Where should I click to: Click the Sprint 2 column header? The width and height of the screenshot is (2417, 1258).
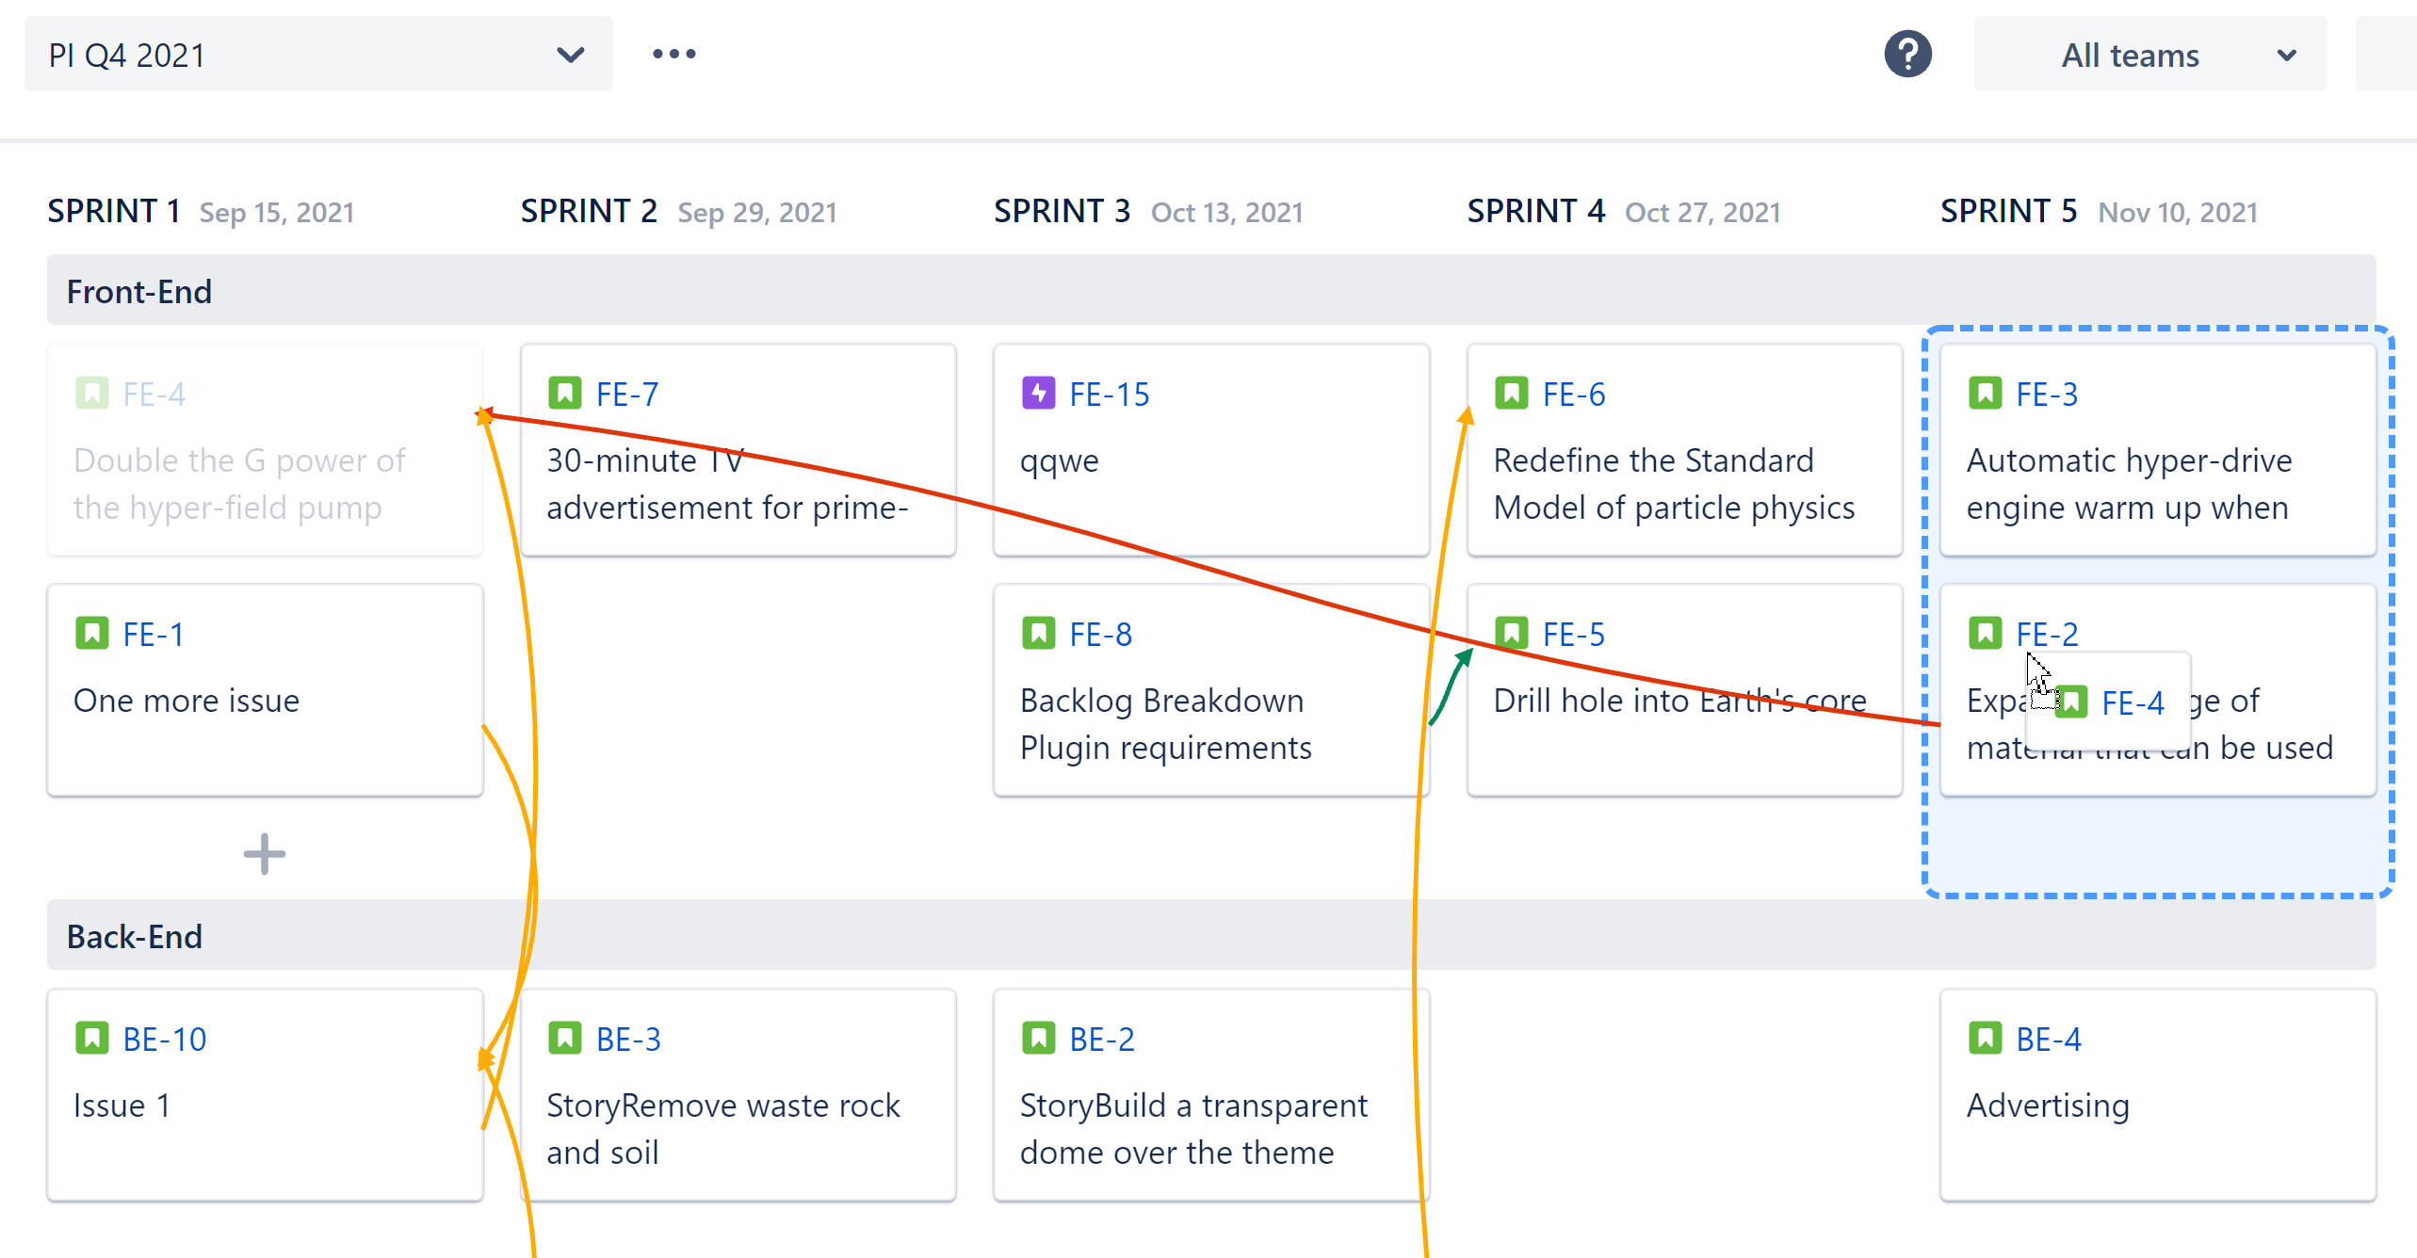pos(589,211)
